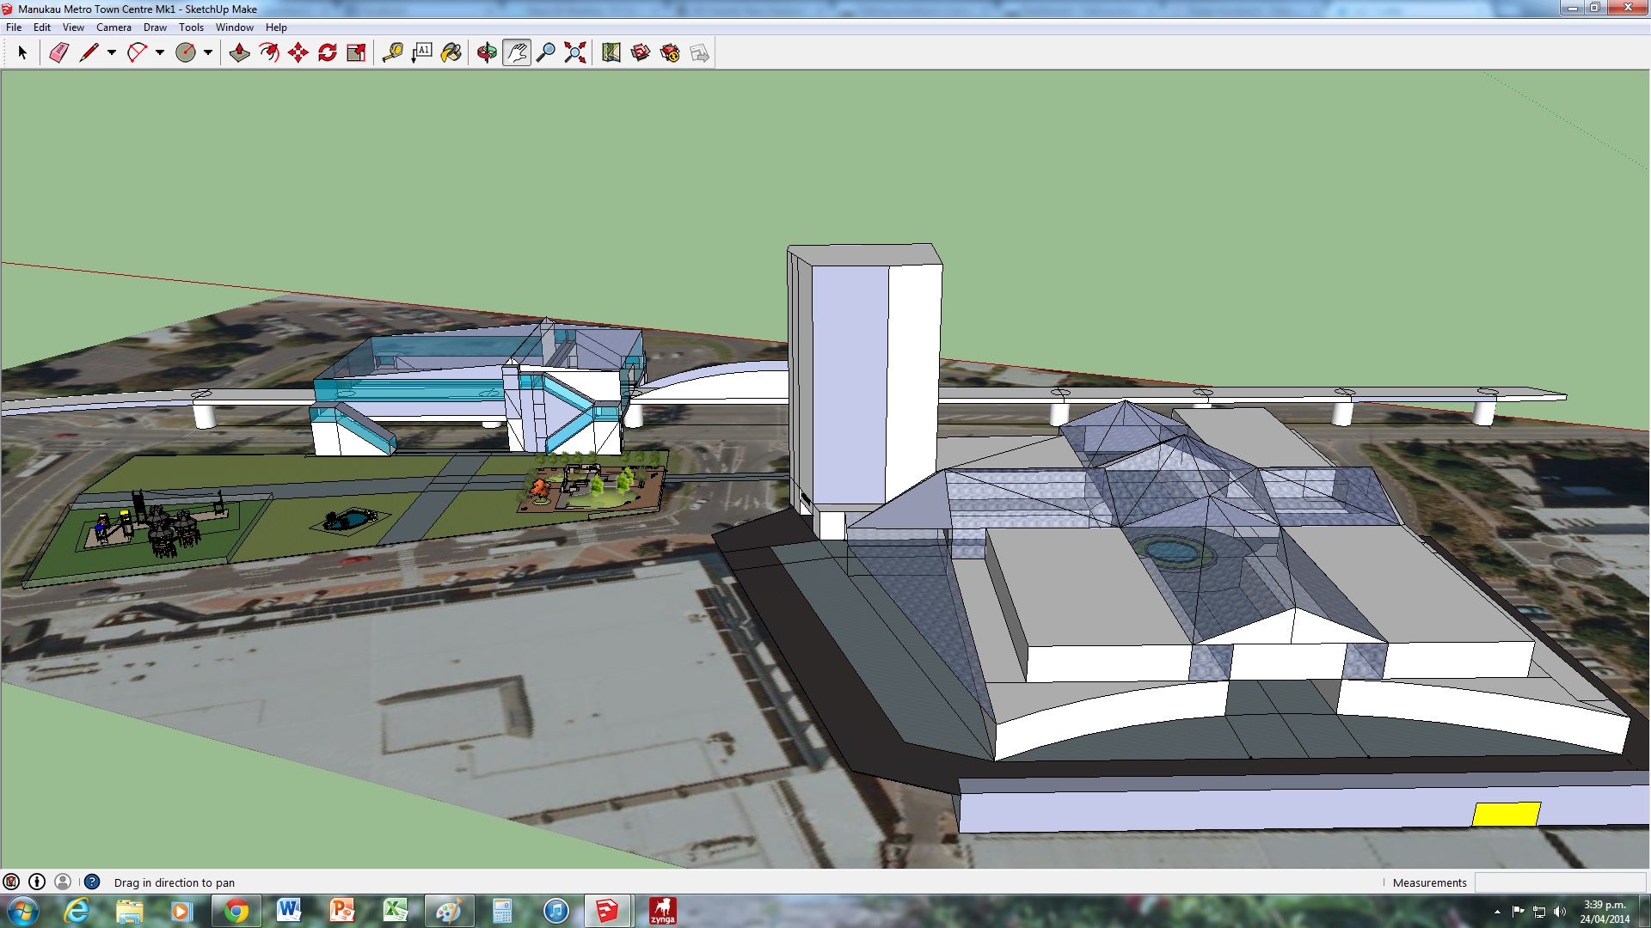The image size is (1651, 928).
Task: Activate the Rotate tool
Action: 327,53
